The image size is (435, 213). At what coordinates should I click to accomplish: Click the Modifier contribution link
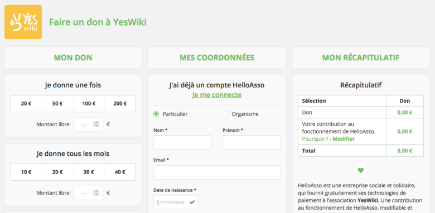[x=344, y=139]
